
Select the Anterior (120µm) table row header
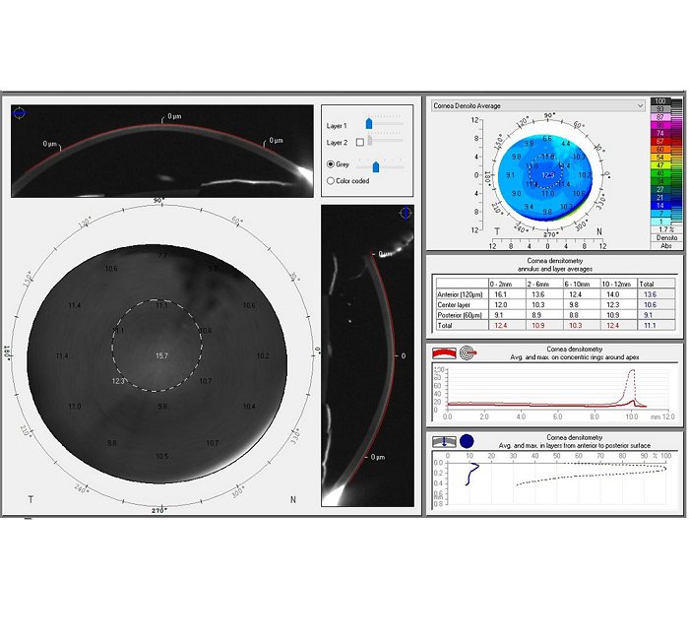click(x=458, y=293)
